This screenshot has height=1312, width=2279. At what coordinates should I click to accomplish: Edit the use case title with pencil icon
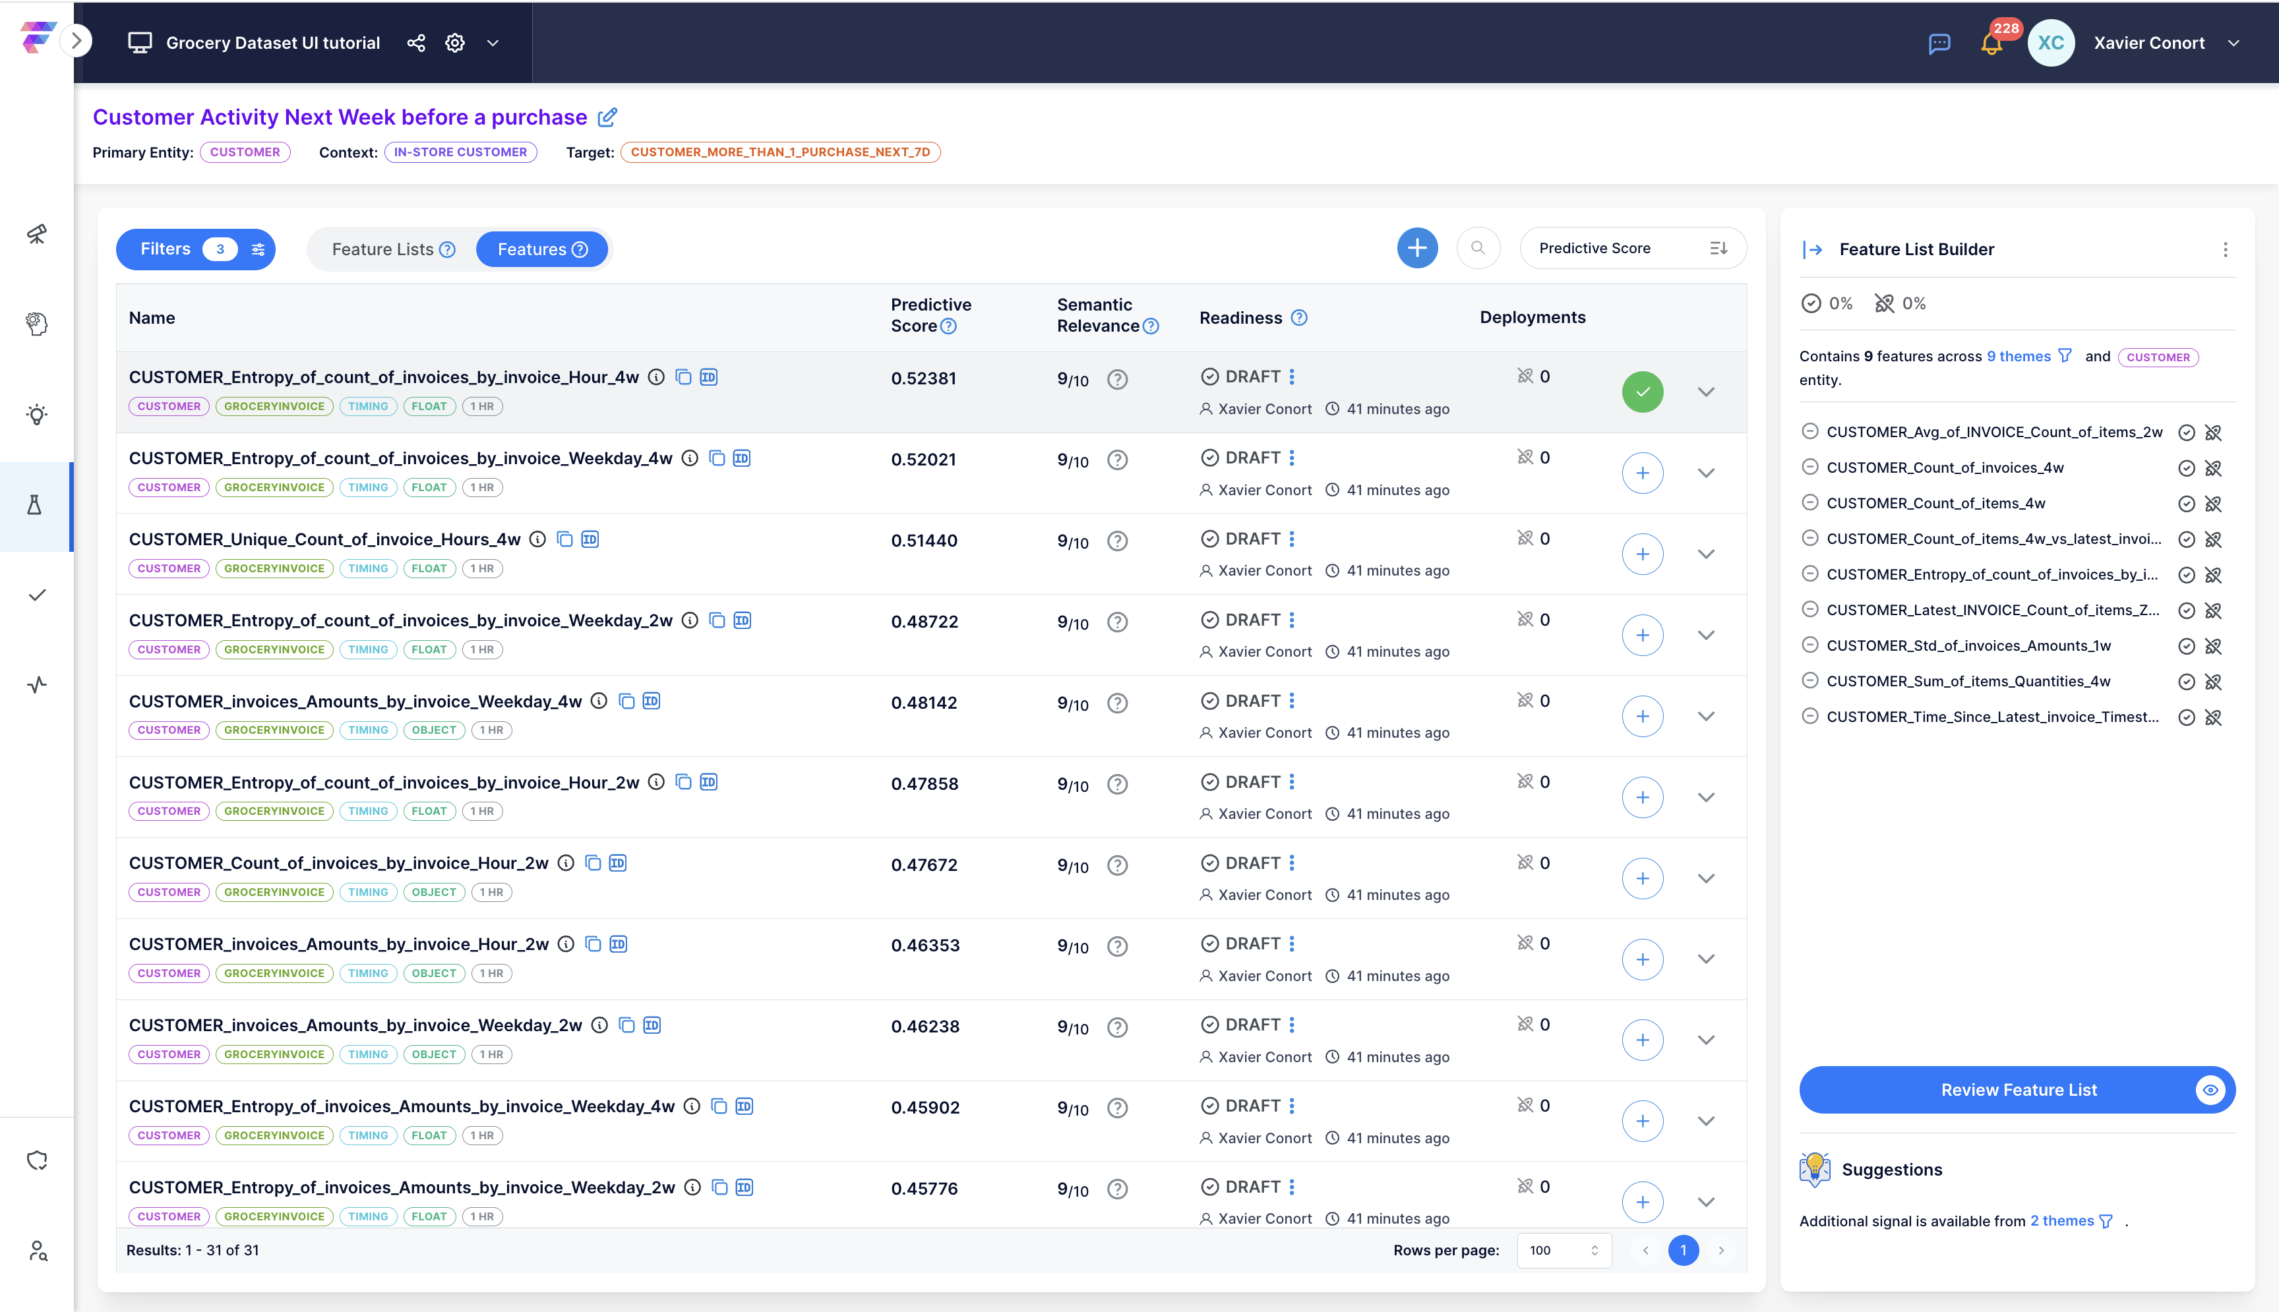[x=607, y=117]
